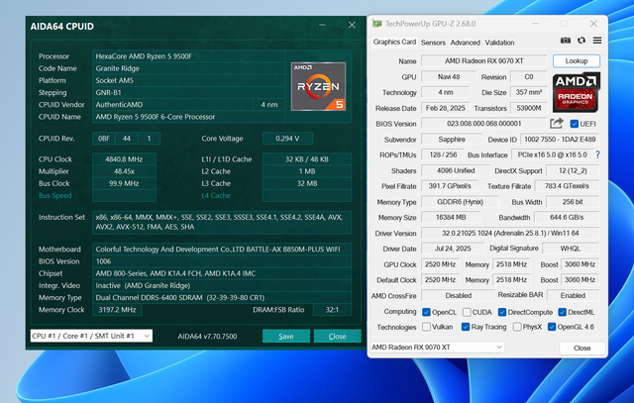Click the Shaders value 4096 Unified
The image size is (634, 403).
[456, 170]
